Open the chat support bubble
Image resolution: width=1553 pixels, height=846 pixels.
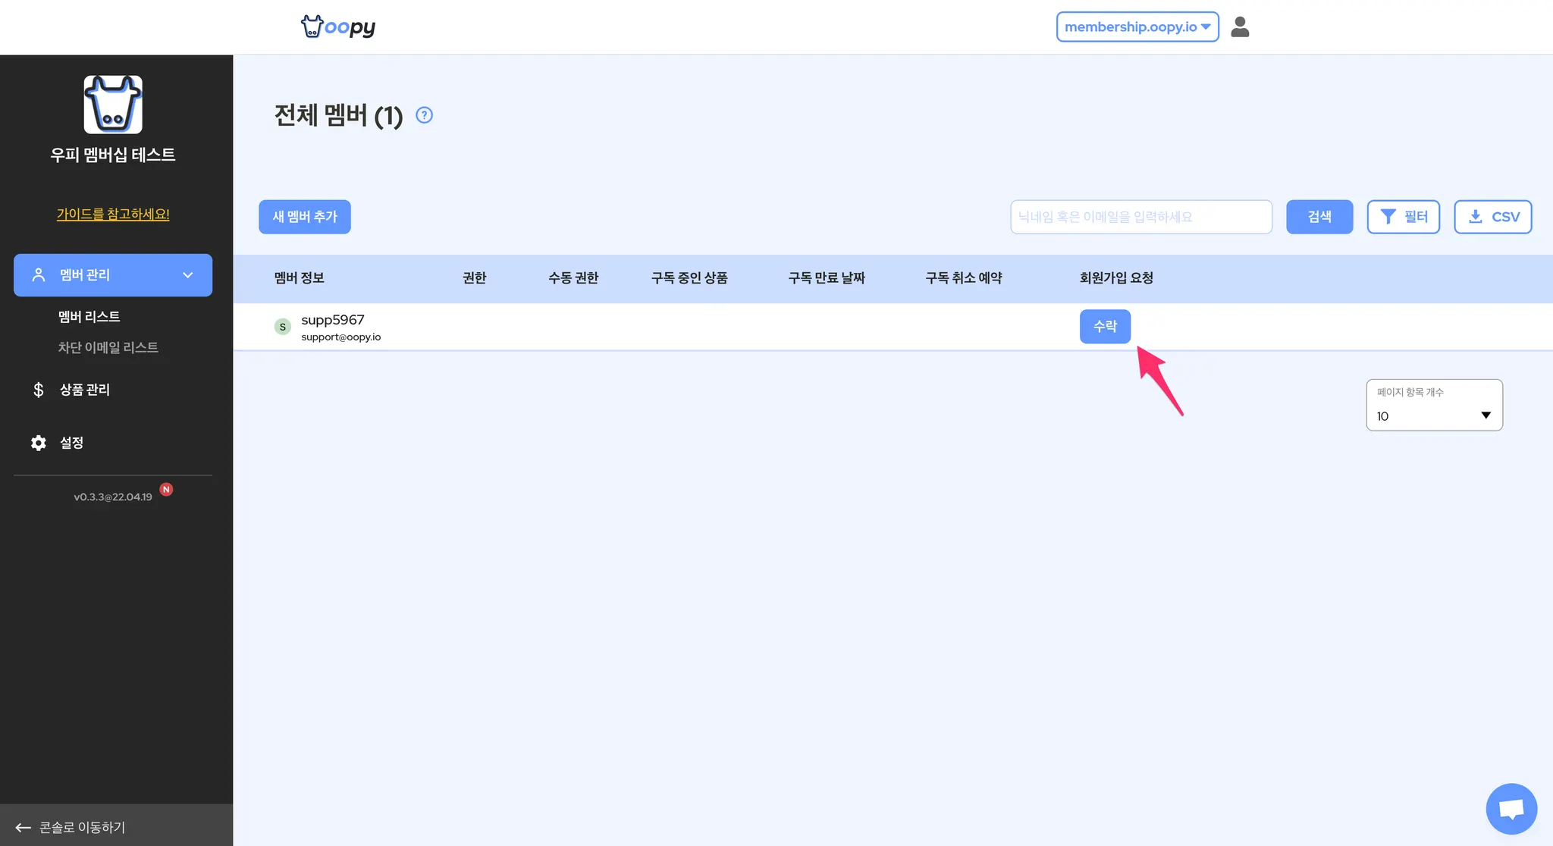(x=1511, y=808)
